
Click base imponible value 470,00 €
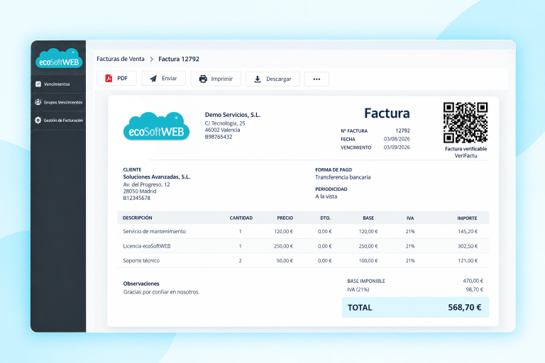[473, 281]
